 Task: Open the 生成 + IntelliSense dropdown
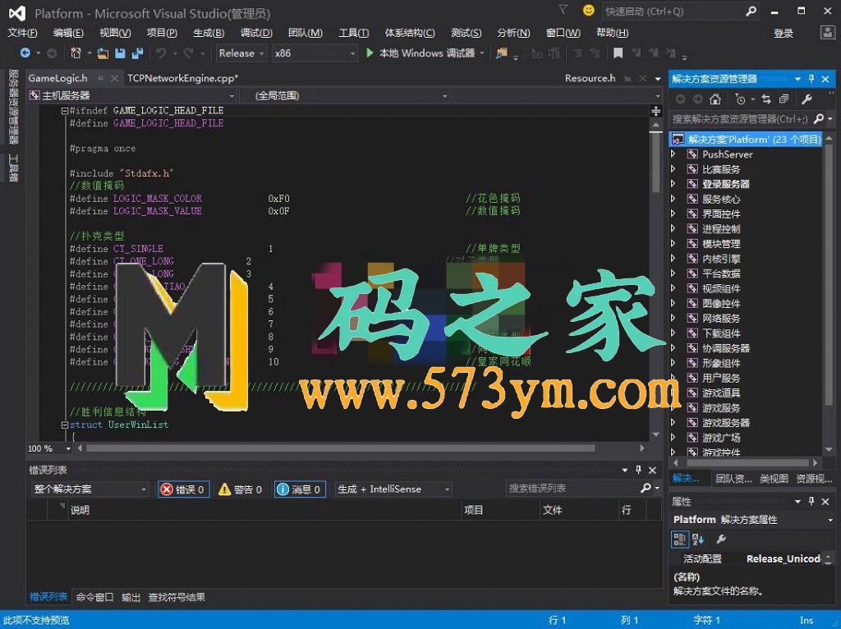(x=393, y=489)
